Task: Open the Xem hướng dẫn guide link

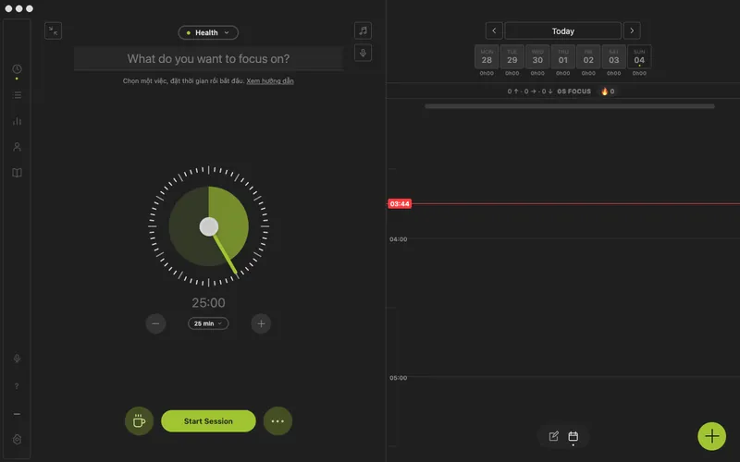Action: [270, 81]
